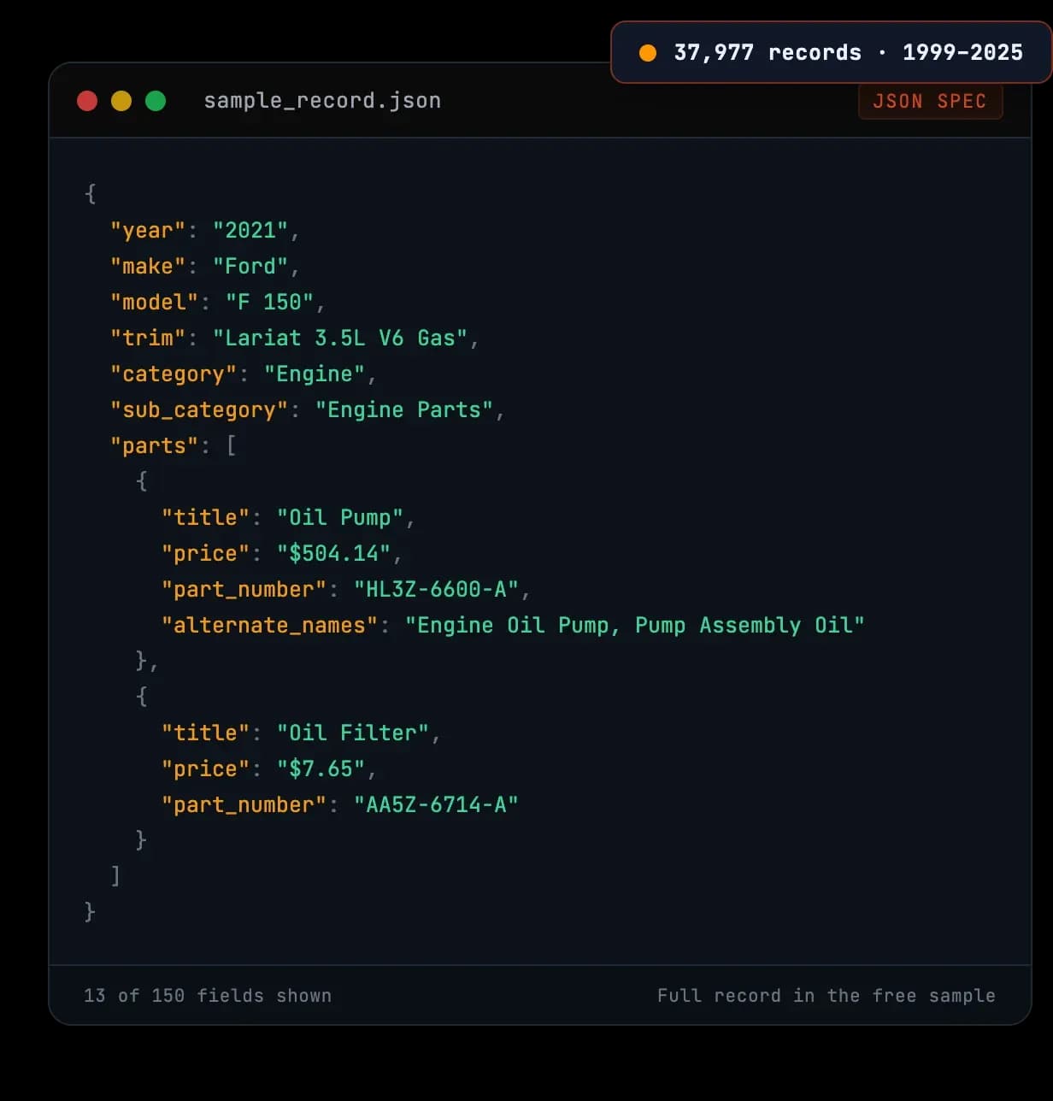Screen dimensions: 1053x1101
Task: Select the "F 150" model value
Action: pos(269,303)
